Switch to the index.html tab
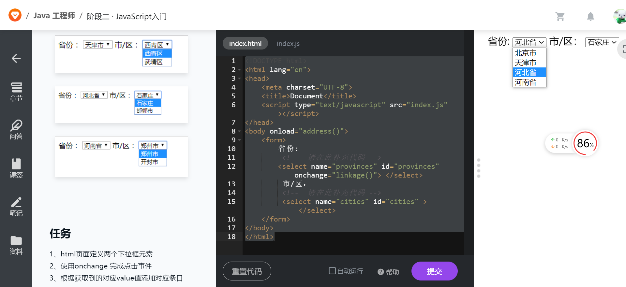The width and height of the screenshot is (626, 287). click(x=245, y=43)
